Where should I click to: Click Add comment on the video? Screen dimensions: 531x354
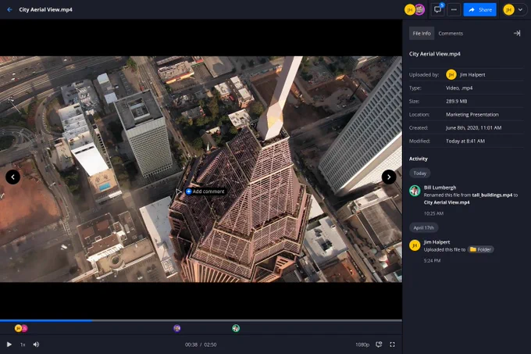(x=205, y=191)
